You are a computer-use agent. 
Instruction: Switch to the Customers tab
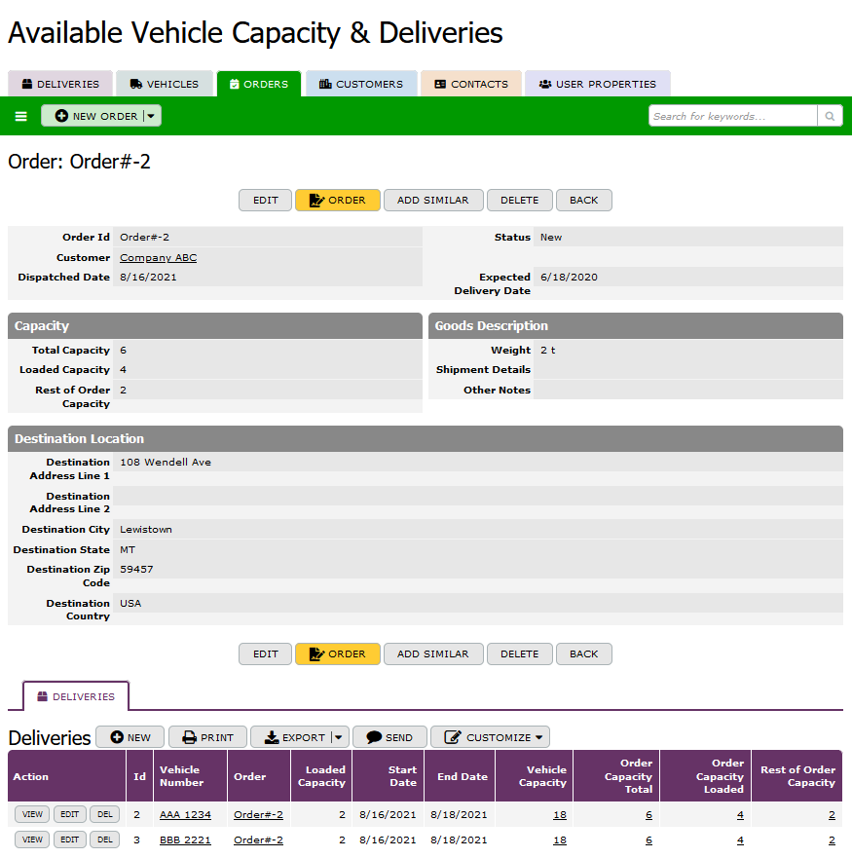click(x=360, y=84)
